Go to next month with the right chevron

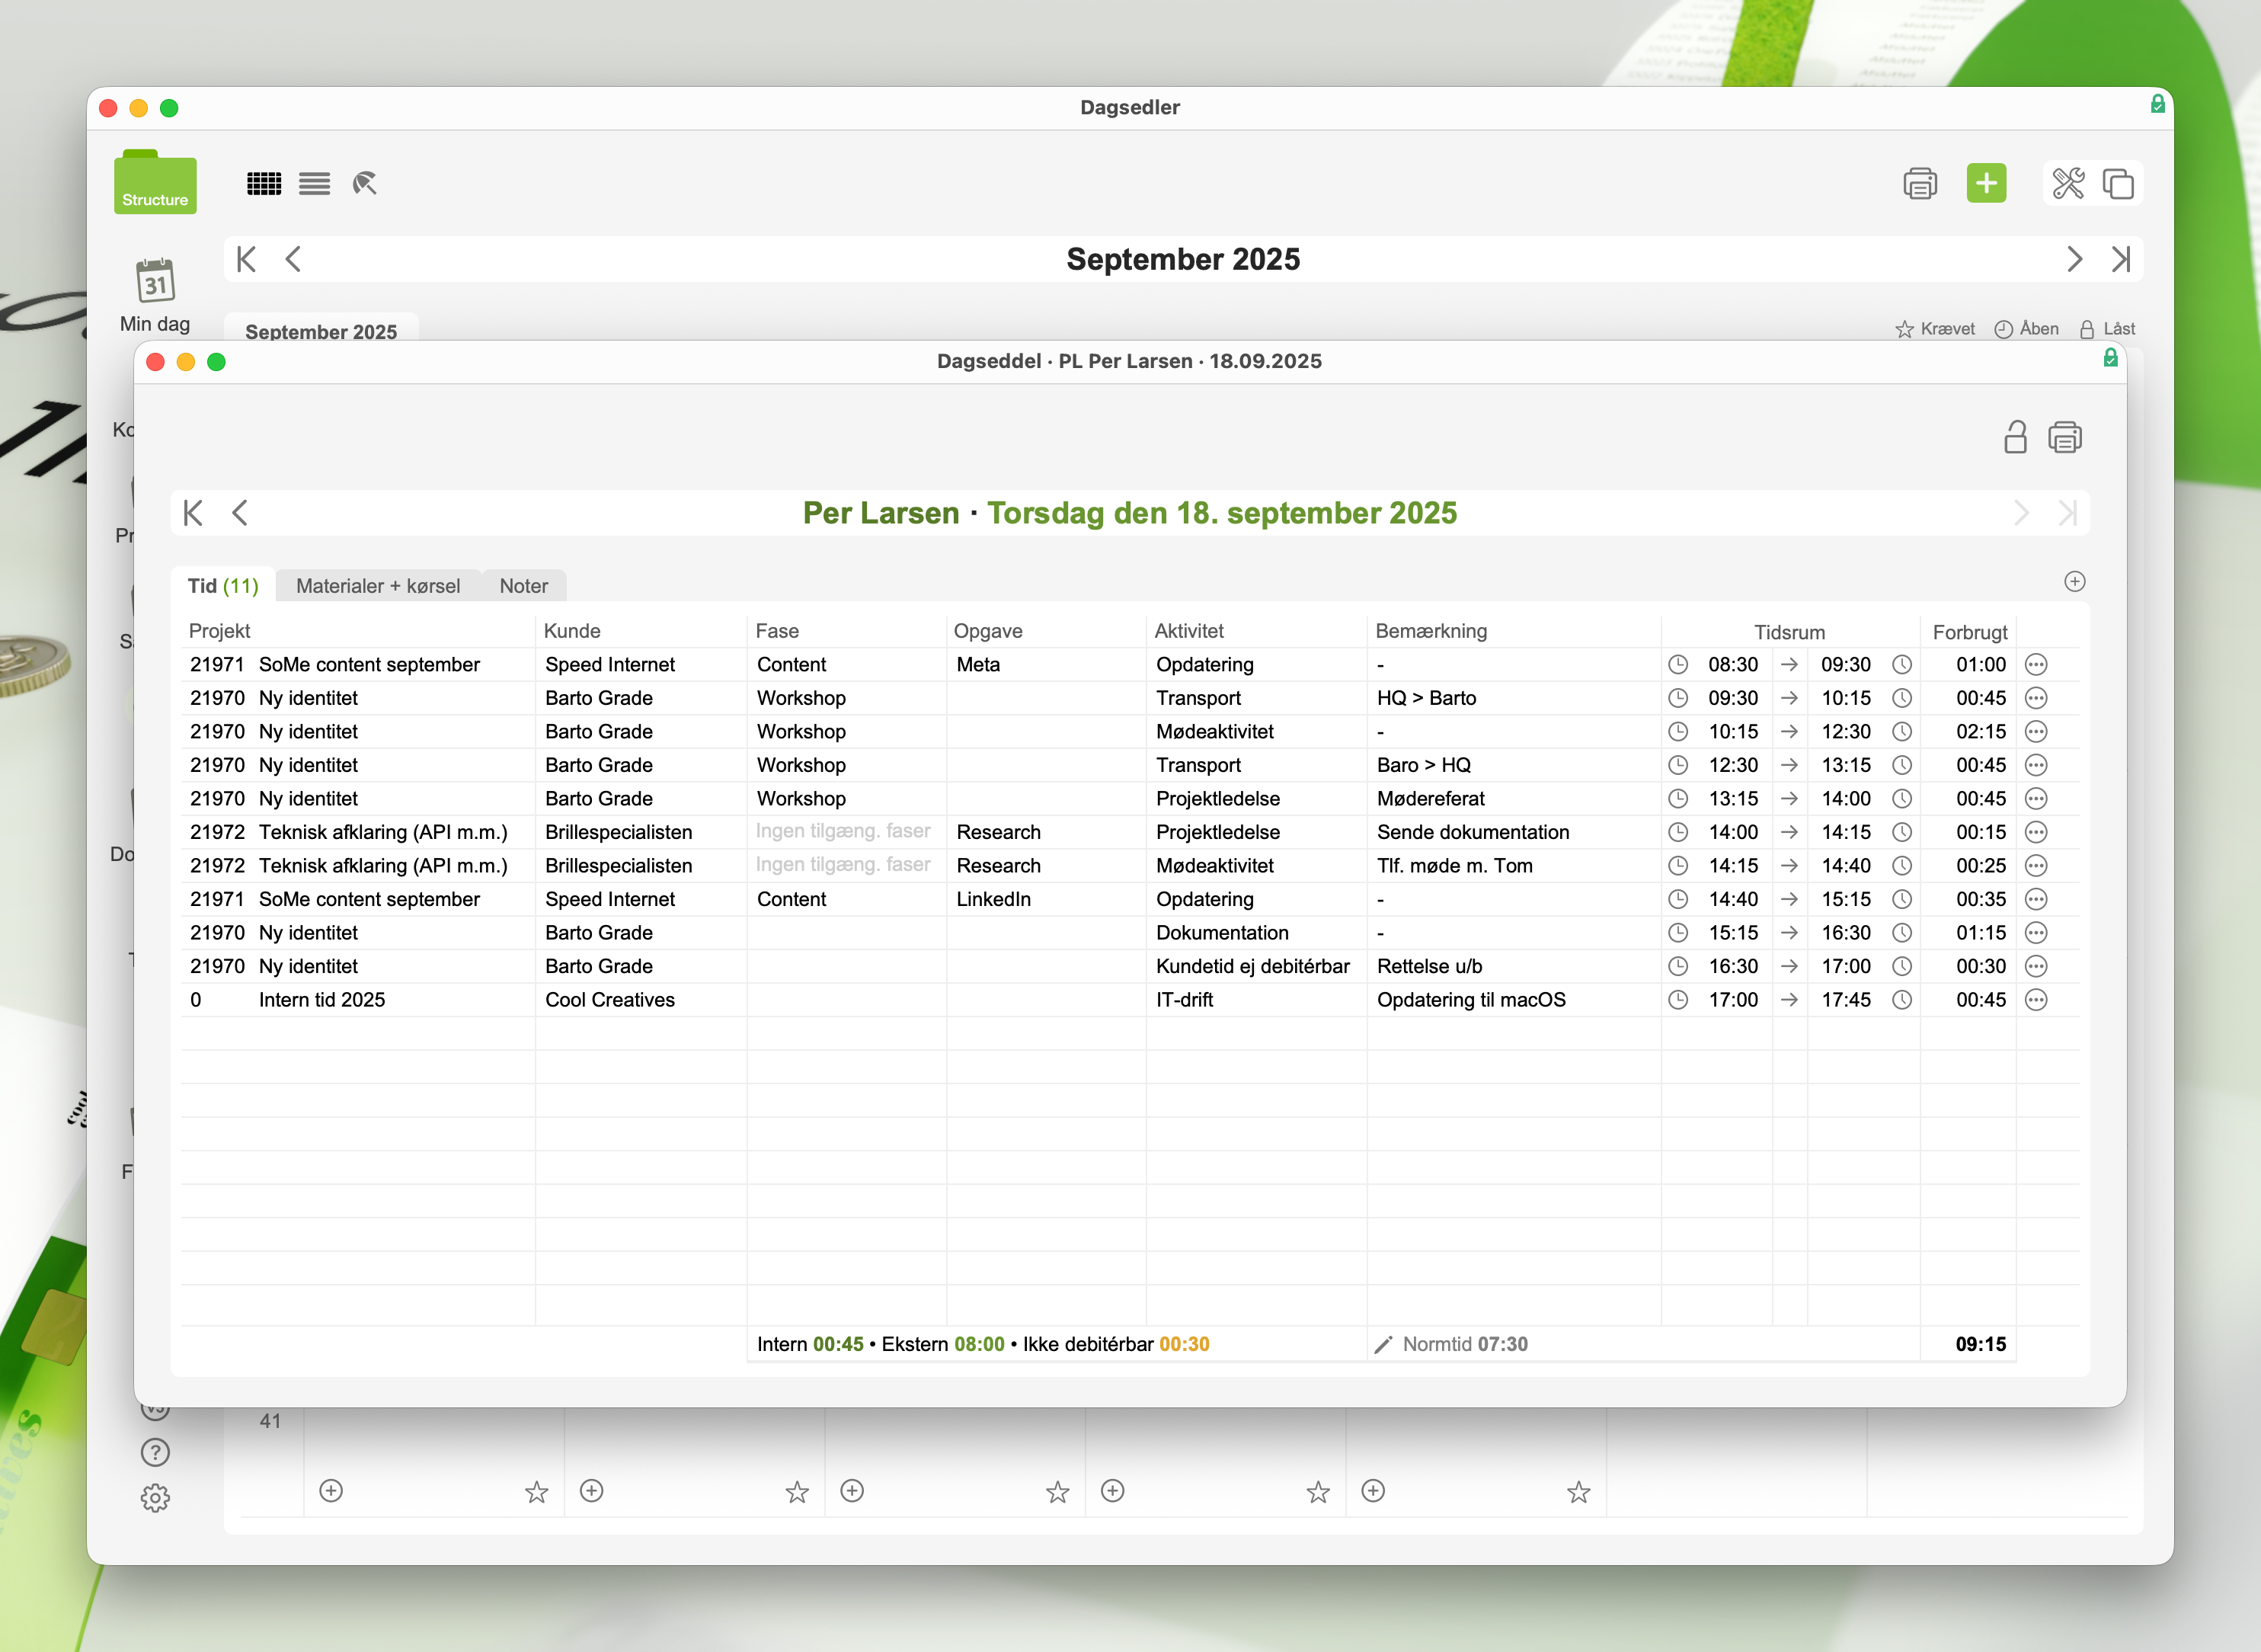point(2074,260)
